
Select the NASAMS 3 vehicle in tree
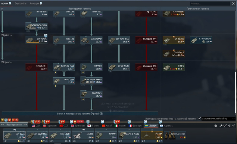[91, 94]
